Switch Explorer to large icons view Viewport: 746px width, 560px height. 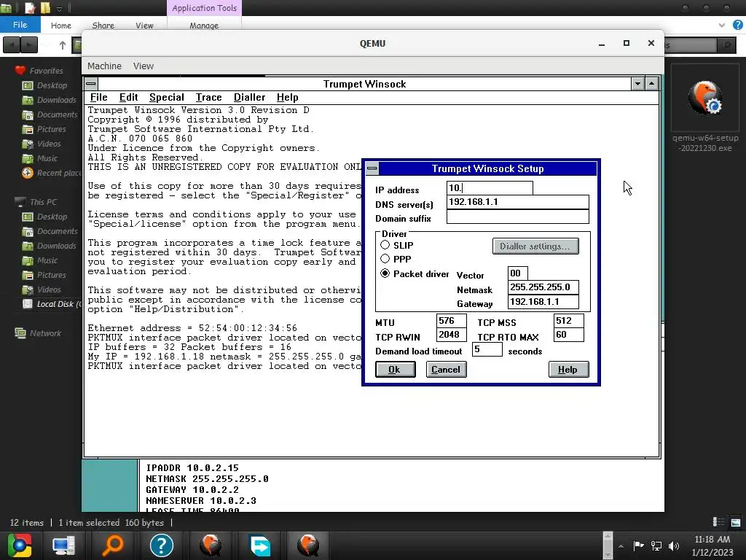[x=736, y=522]
